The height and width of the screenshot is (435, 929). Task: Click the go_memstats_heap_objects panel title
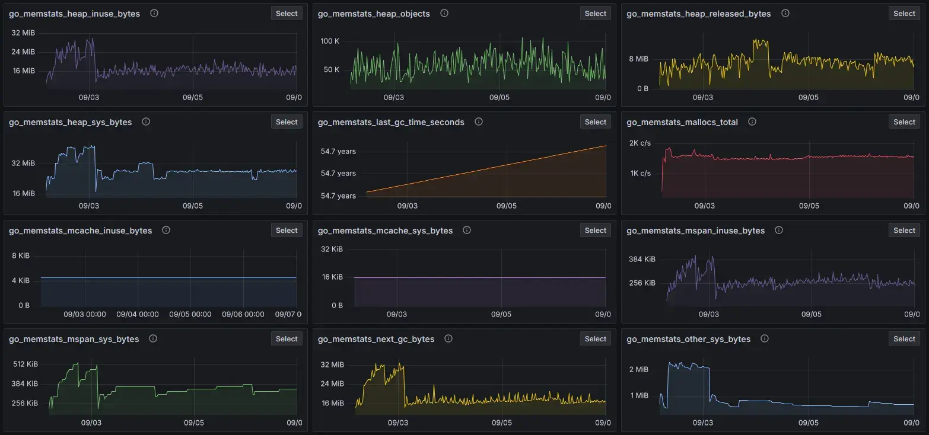(x=374, y=14)
